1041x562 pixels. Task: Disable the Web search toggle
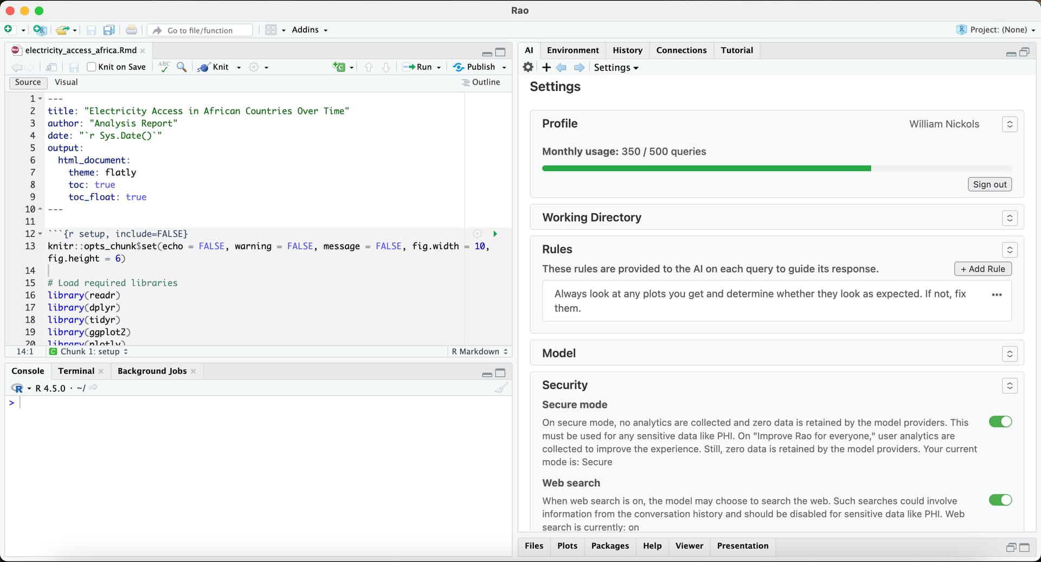[x=1000, y=500]
